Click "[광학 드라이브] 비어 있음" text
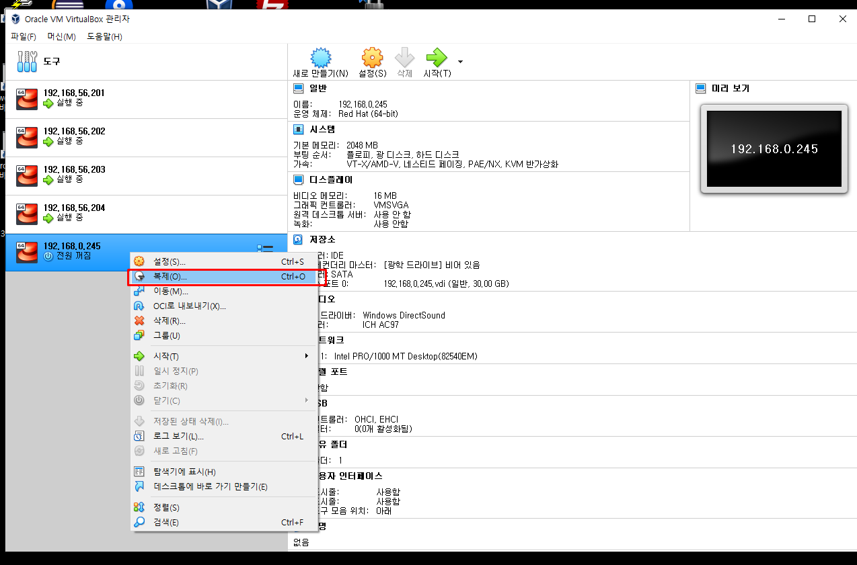This screenshot has width=857, height=565. click(x=431, y=265)
